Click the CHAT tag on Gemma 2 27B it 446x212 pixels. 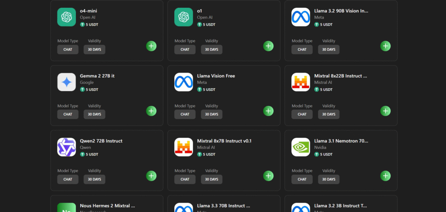pyautogui.click(x=68, y=114)
